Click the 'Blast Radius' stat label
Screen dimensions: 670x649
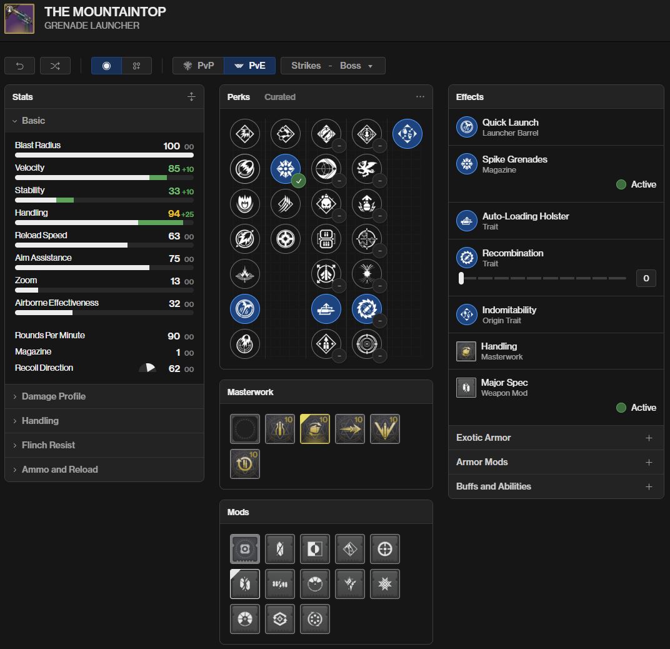(x=37, y=145)
